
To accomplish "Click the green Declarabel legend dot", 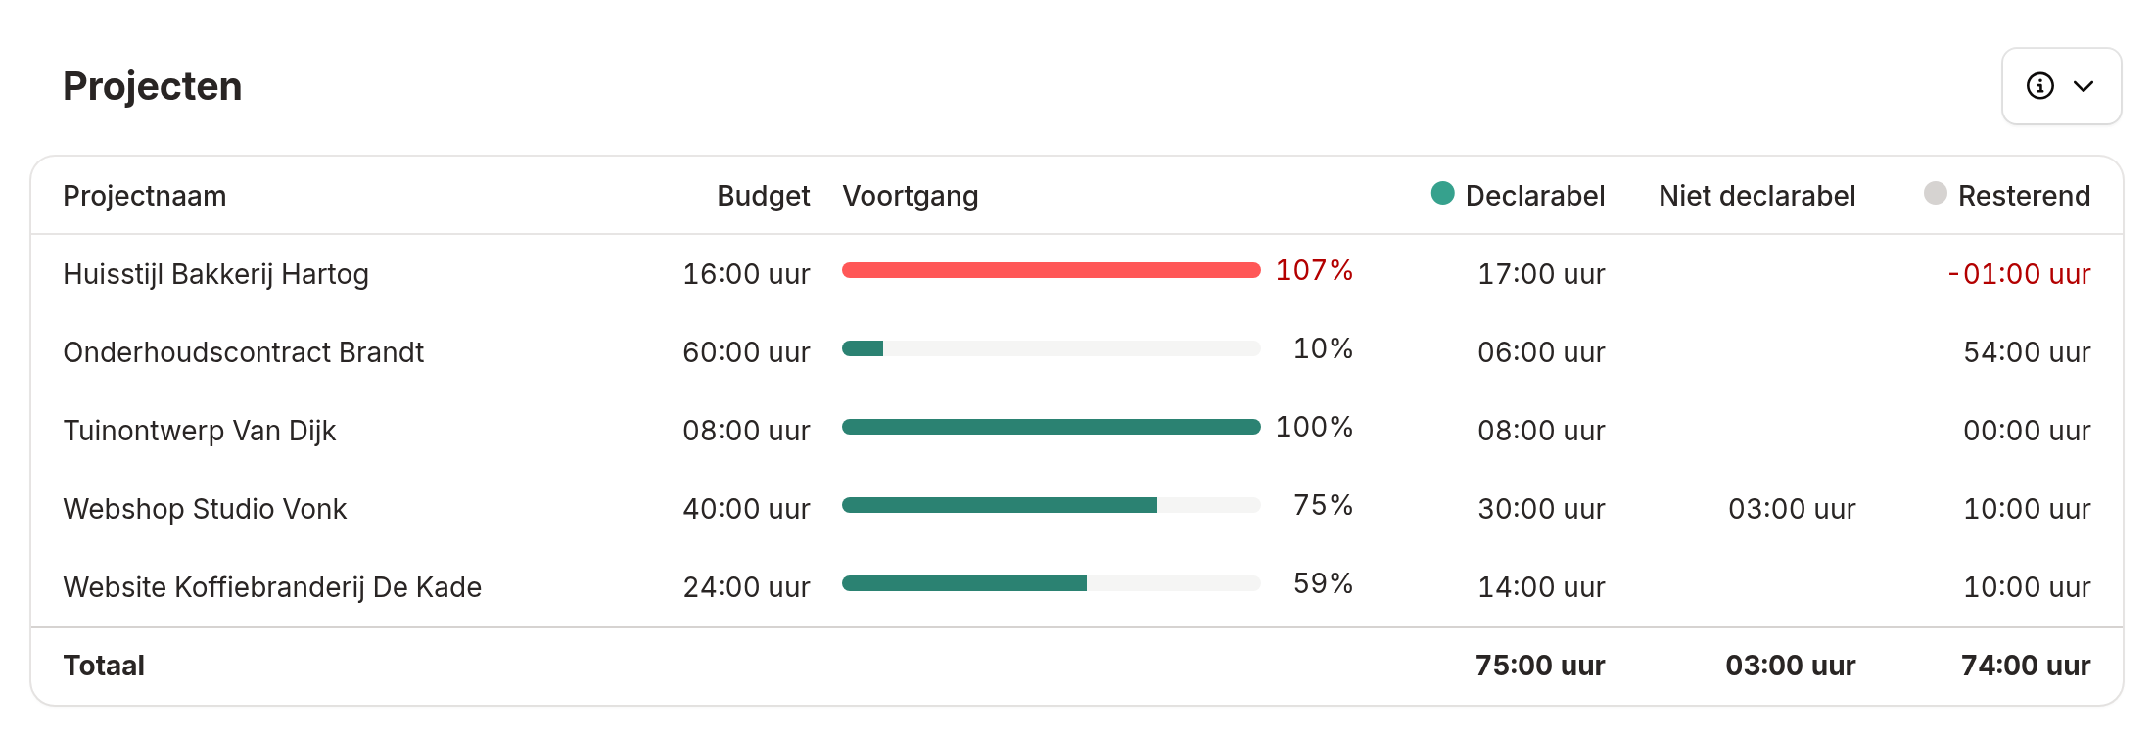I will (x=1442, y=193).
